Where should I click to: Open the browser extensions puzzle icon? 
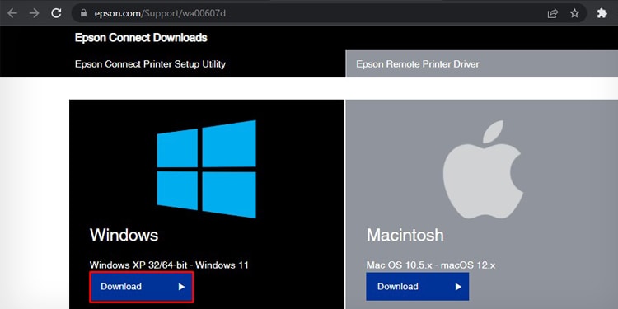(602, 13)
